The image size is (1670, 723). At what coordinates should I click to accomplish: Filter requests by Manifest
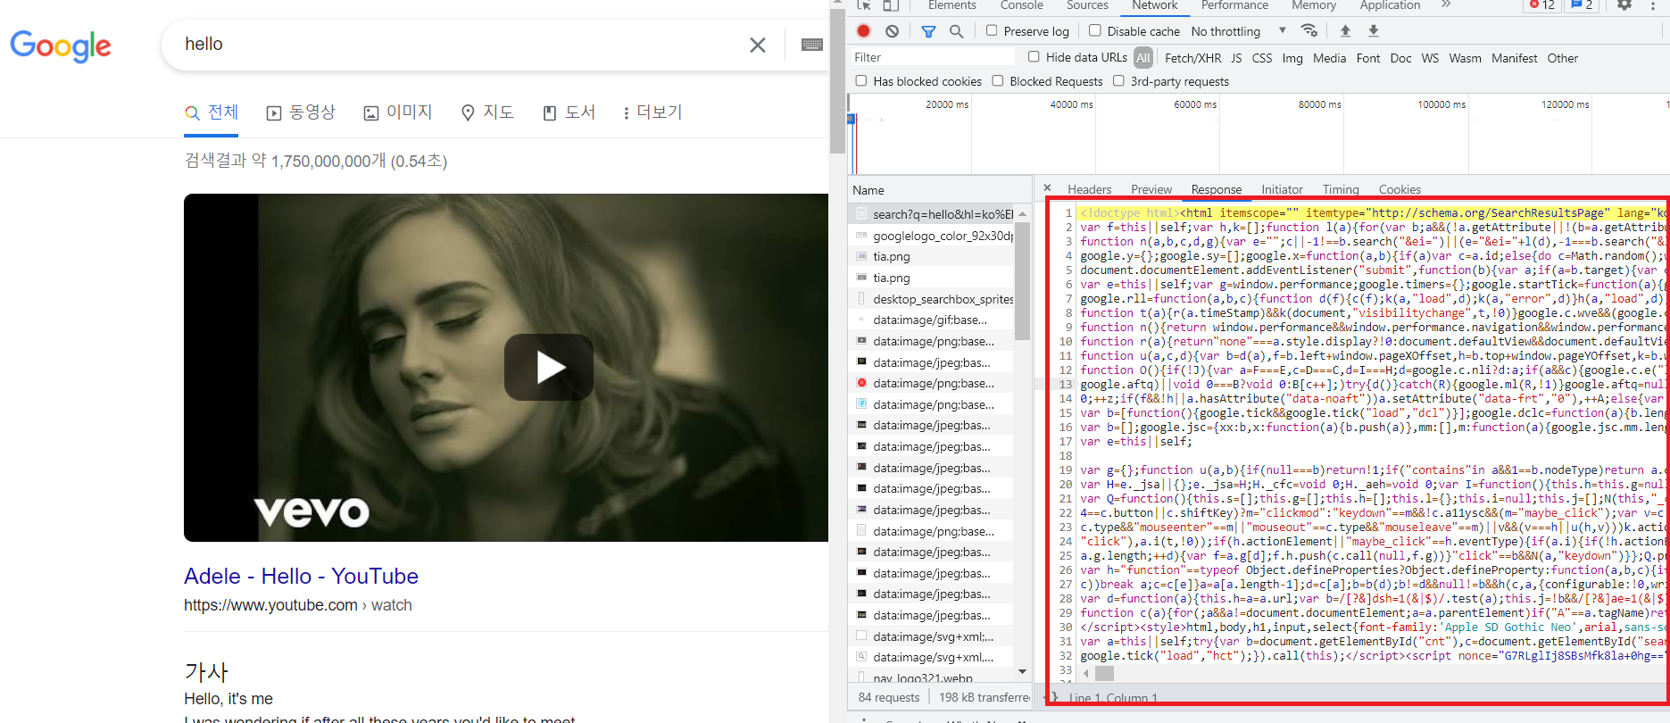[1514, 58]
